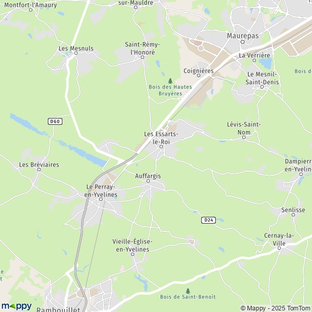Click the Mappy TomTom copyright notice
The width and height of the screenshot is (312, 312).
(275, 308)
